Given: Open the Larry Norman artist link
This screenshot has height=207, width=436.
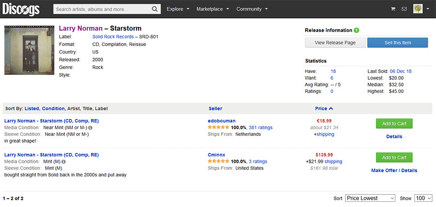Looking at the screenshot, I should click(x=80, y=29).
